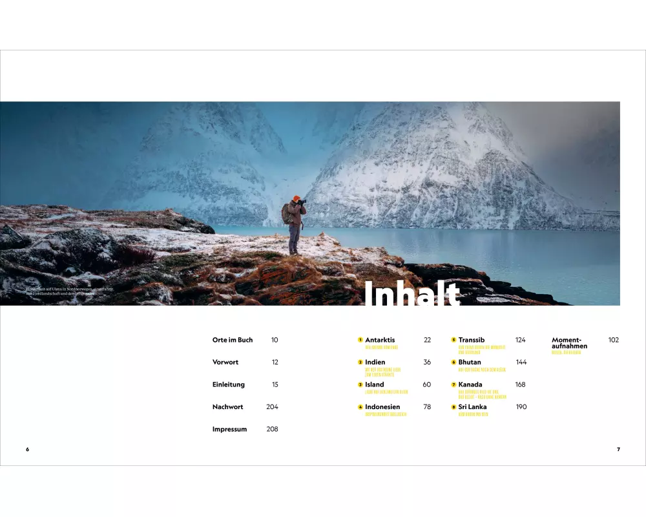Jump to the Nachwort entry
Image resolution: width=646 pixels, height=517 pixels.
click(227, 407)
